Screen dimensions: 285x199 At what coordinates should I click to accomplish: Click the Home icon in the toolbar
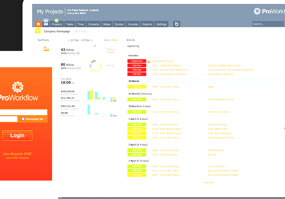click(x=38, y=24)
